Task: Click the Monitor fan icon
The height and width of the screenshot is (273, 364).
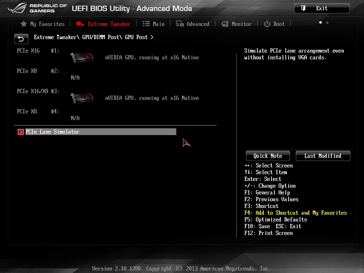Action: tap(225, 24)
